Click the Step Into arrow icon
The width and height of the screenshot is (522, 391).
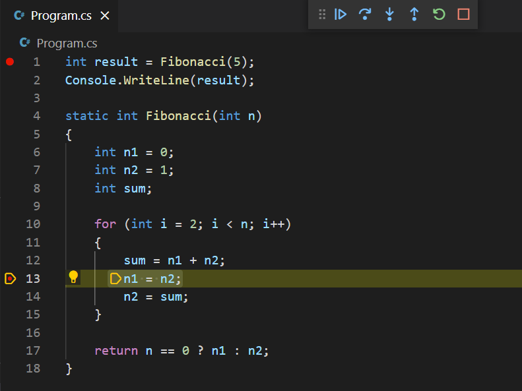coord(389,14)
